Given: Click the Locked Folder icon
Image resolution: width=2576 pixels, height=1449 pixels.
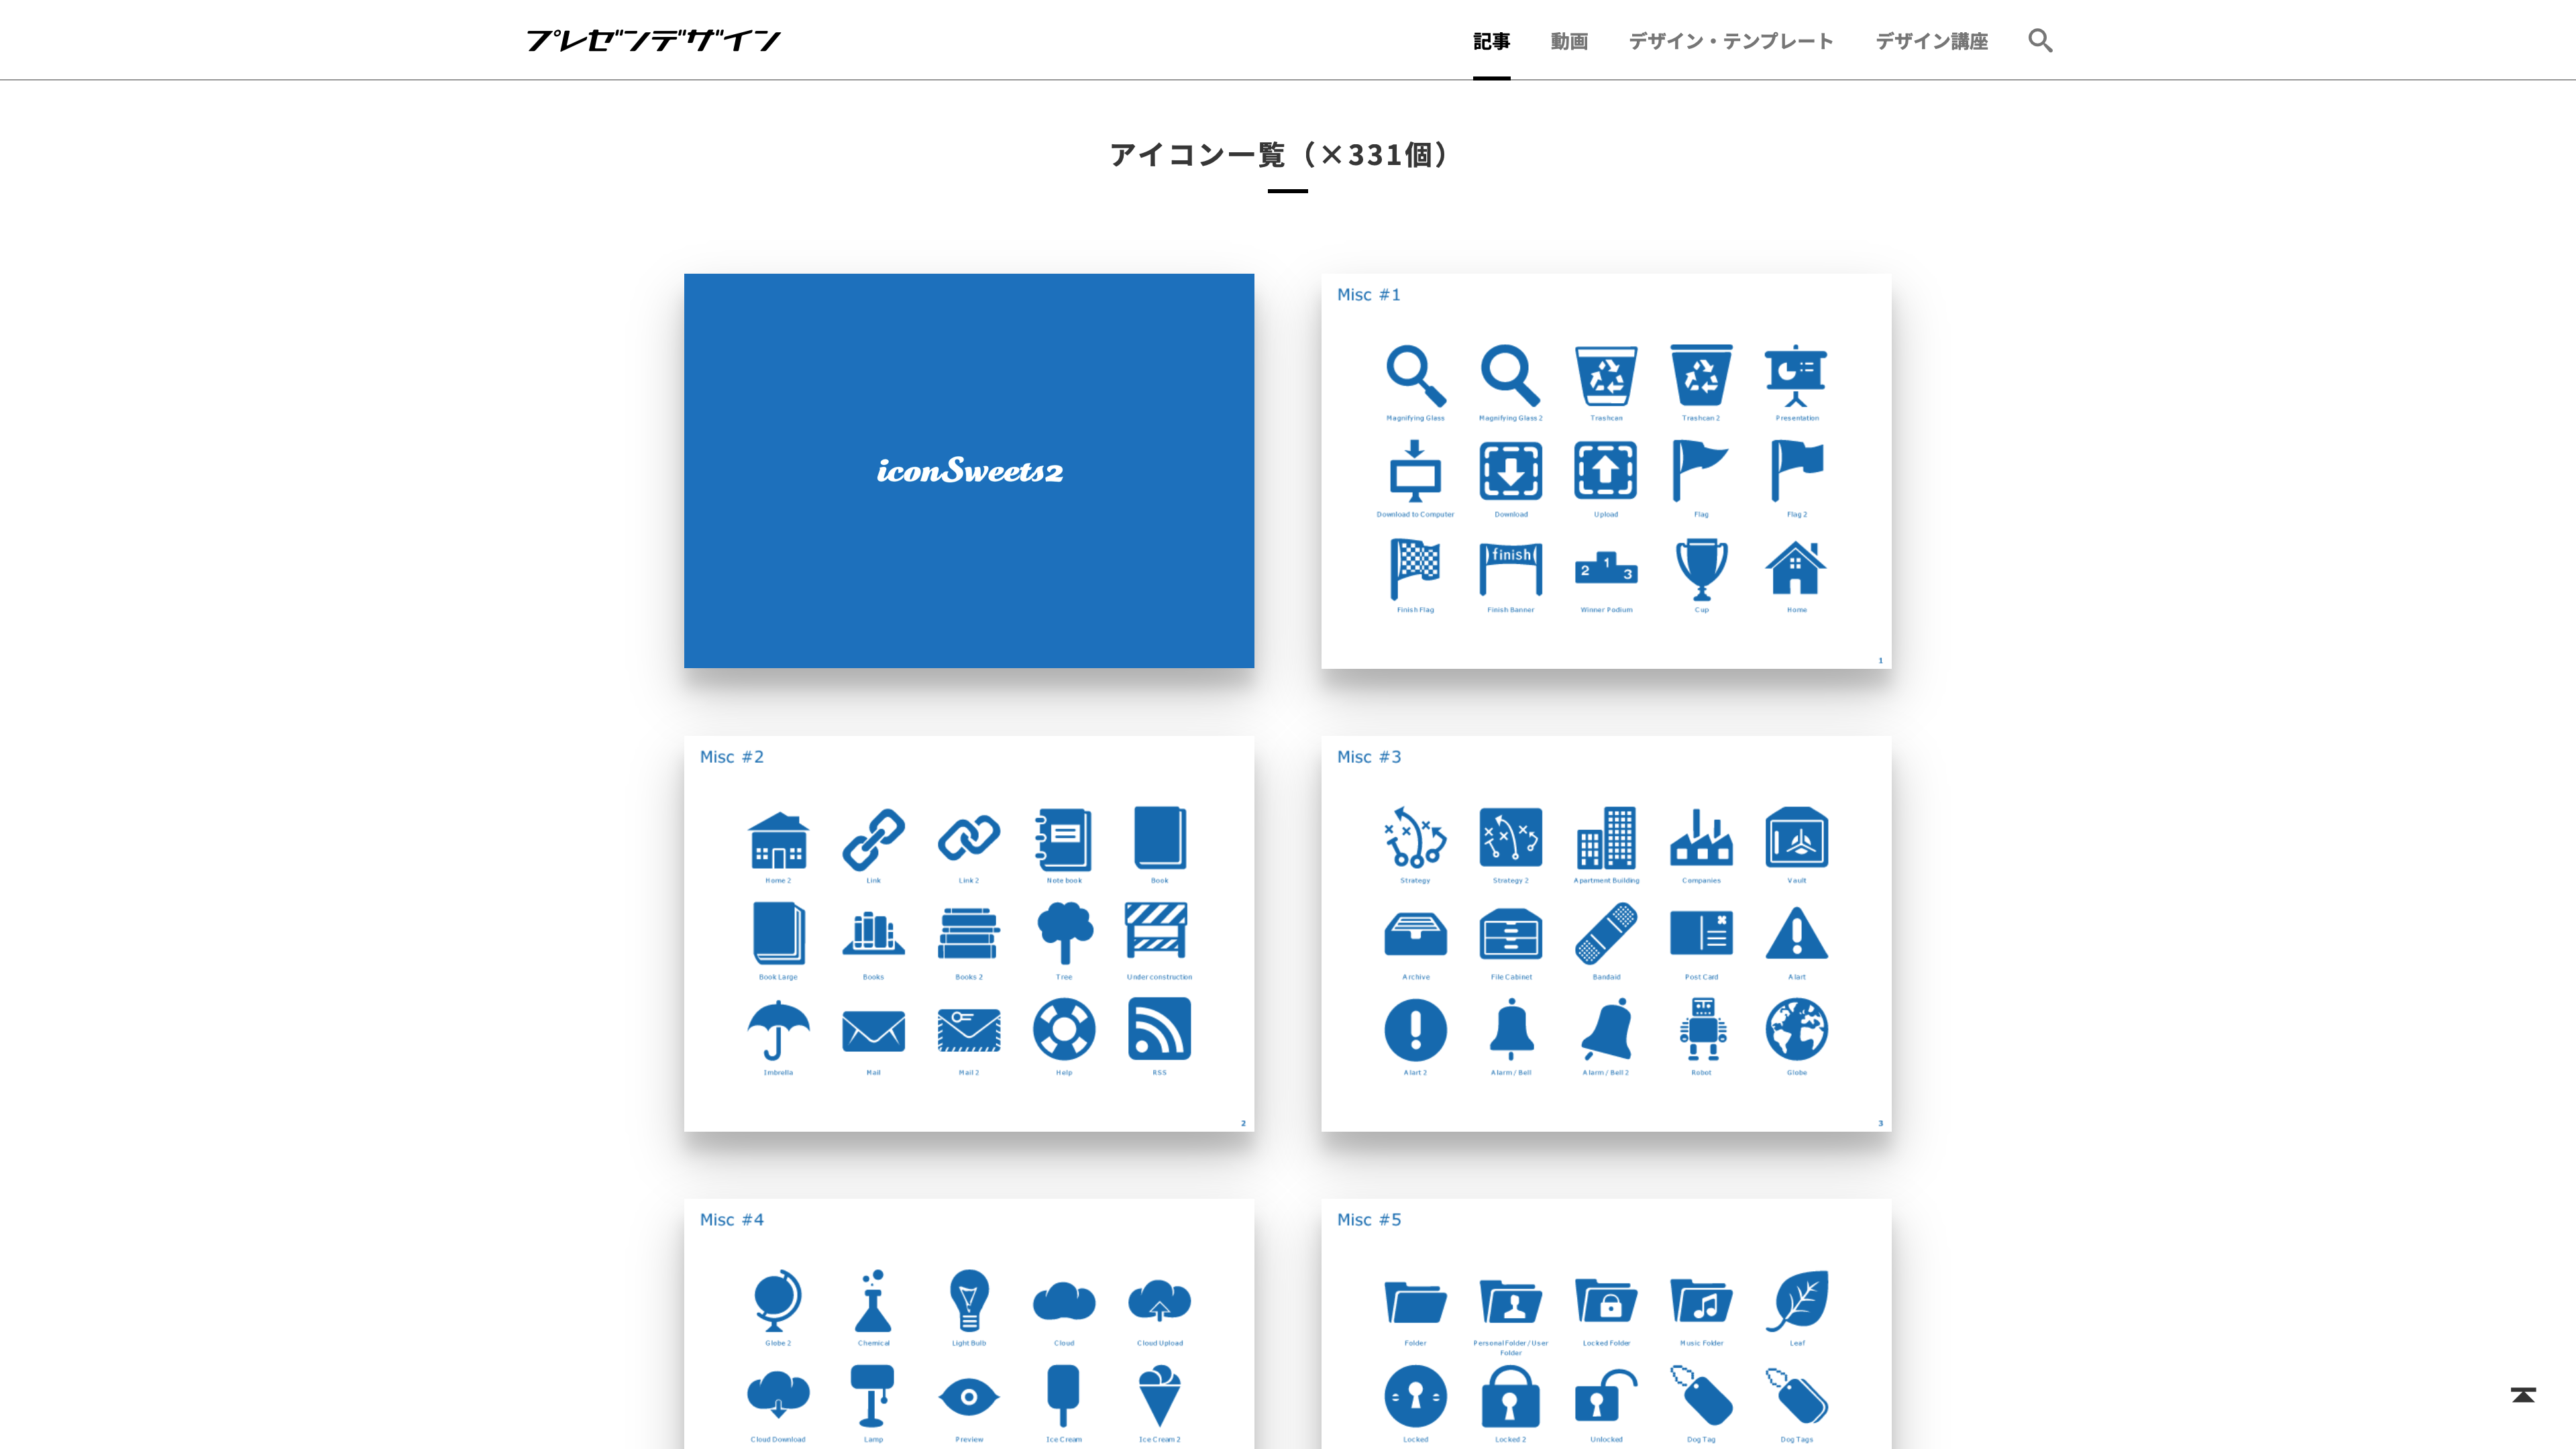Looking at the screenshot, I should tap(1606, 1301).
